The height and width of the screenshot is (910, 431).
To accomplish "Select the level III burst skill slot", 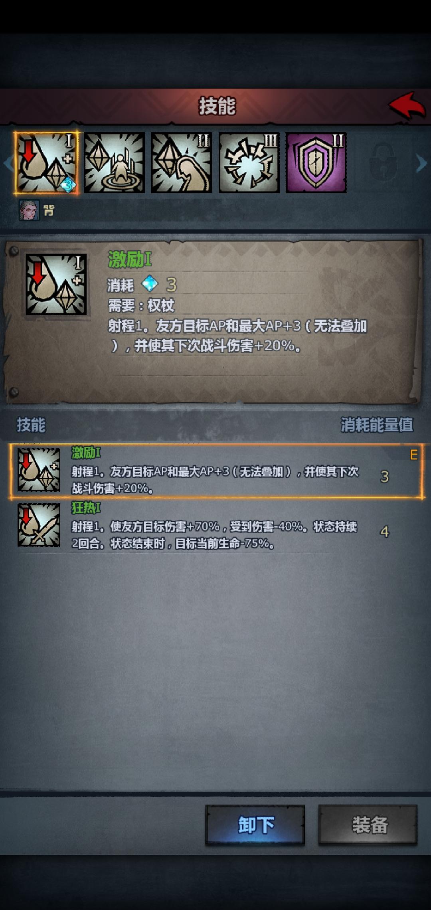I will pyautogui.click(x=249, y=163).
